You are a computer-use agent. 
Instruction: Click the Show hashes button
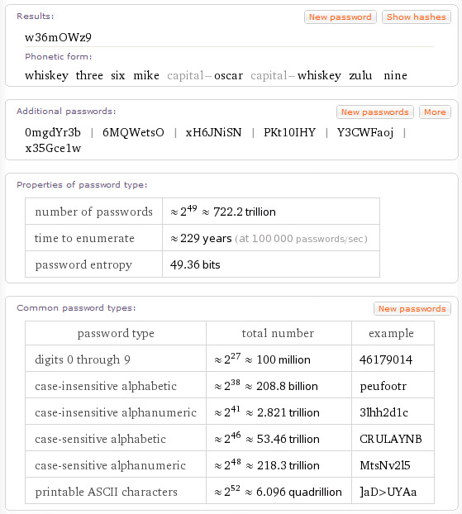[416, 17]
